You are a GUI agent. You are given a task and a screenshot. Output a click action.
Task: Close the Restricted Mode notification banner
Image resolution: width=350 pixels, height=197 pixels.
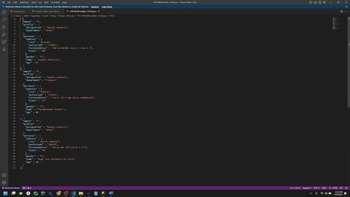click(346, 7)
